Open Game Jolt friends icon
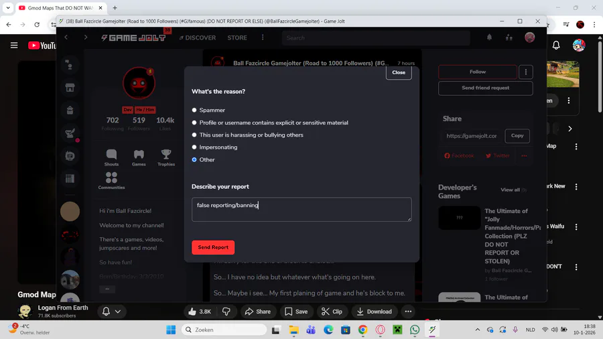Image resolution: width=603 pixels, height=339 pixels. tap(509, 38)
